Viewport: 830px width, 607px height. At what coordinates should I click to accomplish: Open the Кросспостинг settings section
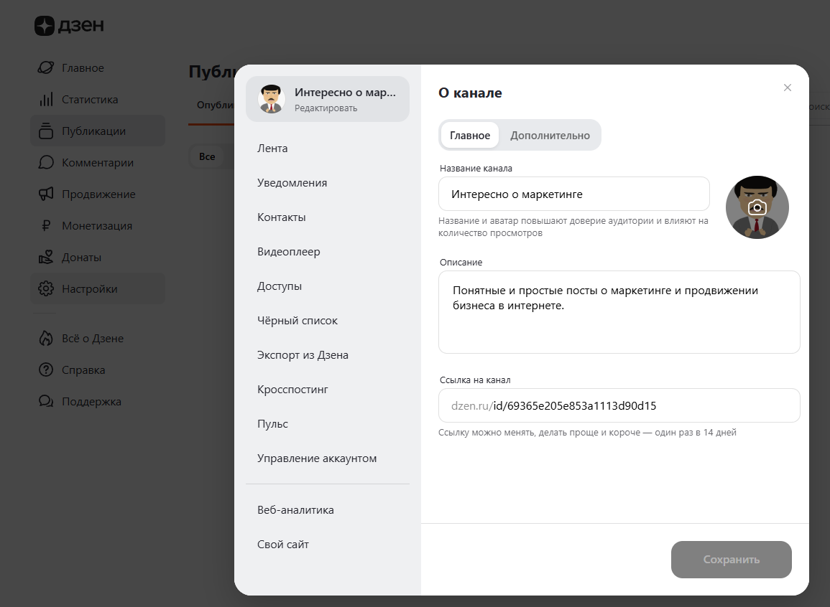(x=292, y=389)
